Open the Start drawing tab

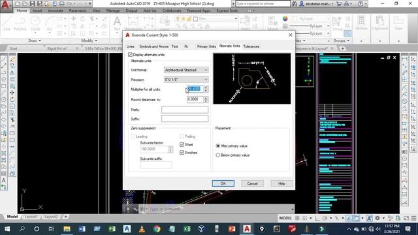point(13,48)
